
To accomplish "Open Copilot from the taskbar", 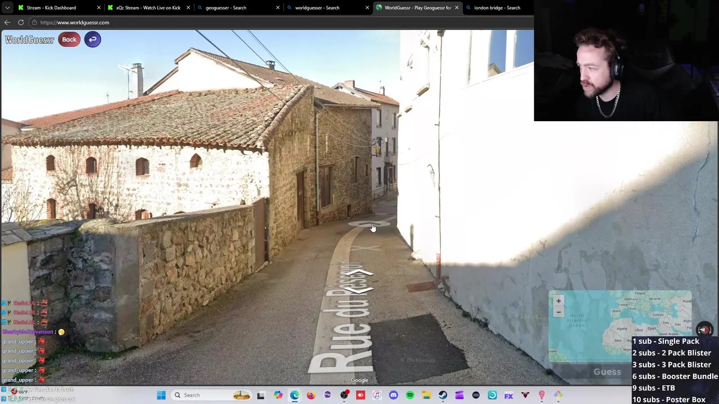I will point(278,395).
